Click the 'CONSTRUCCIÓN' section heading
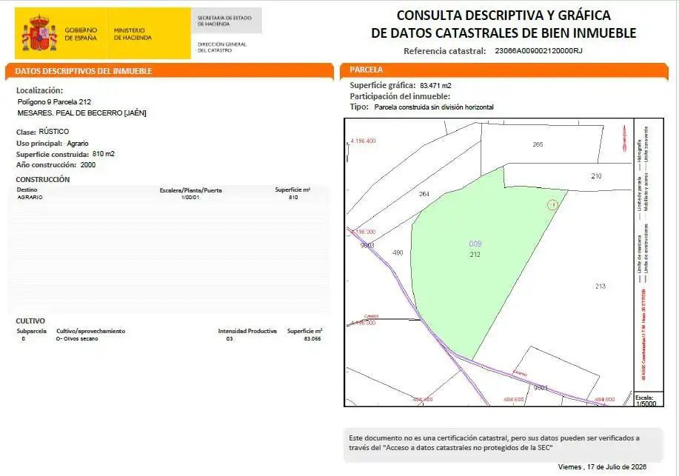 point(43,179)
